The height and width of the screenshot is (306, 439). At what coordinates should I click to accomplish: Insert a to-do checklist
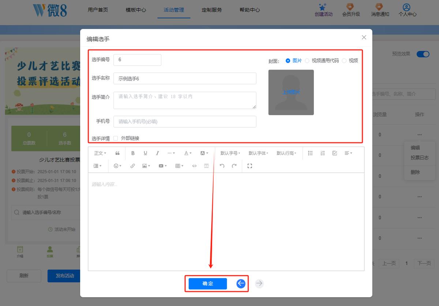tap(335, 153)
